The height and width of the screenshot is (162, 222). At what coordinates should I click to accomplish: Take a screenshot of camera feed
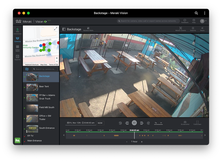[185, 123]
